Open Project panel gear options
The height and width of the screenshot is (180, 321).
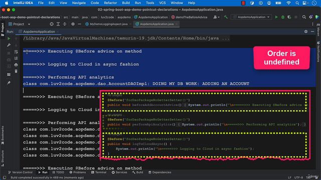pos(73,24)
